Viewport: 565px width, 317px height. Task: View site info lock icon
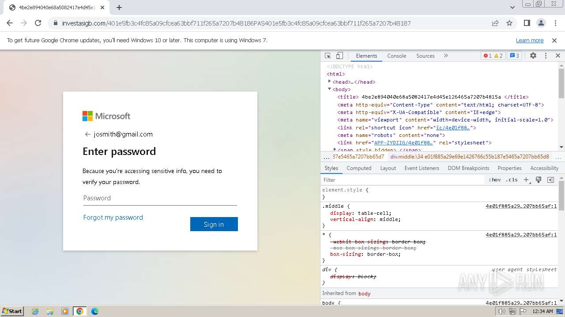pyautogui.click(x=56, y=23)
